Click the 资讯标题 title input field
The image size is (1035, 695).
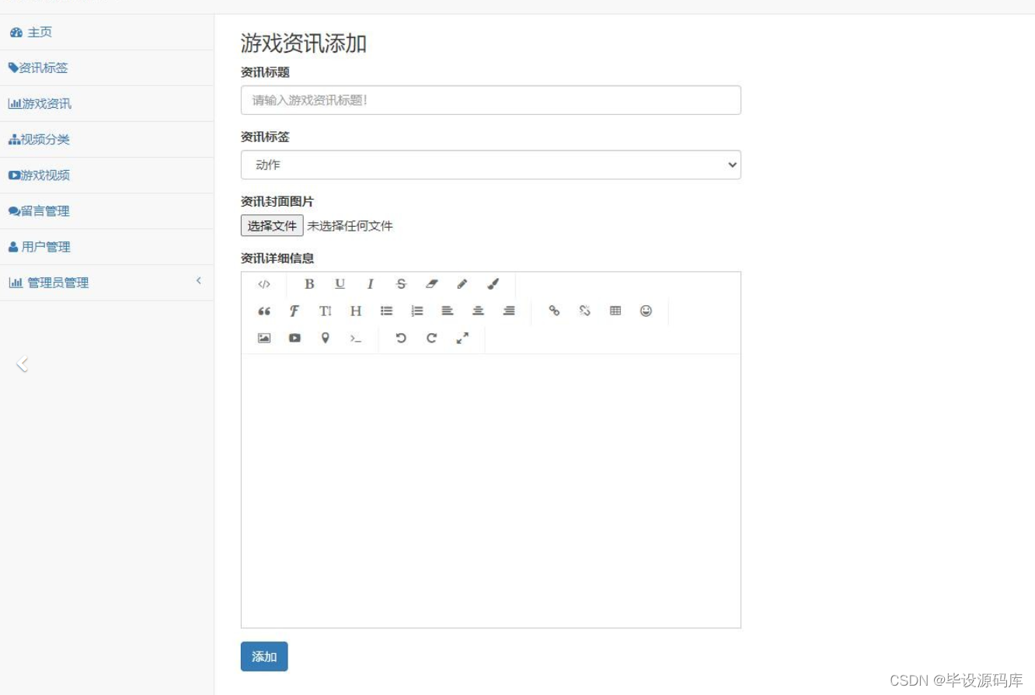[x=490, y=99]
